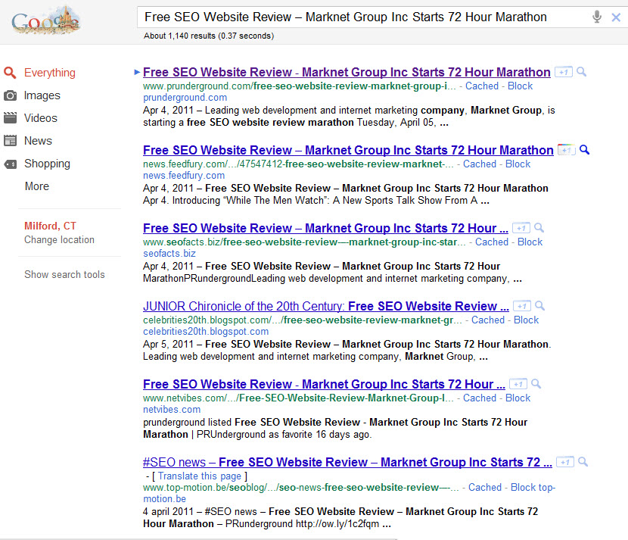This screenshot has height=540, width=628.
Task: Click the red Everything magnifier icon in sidebar
Action: tap(10, 73)
